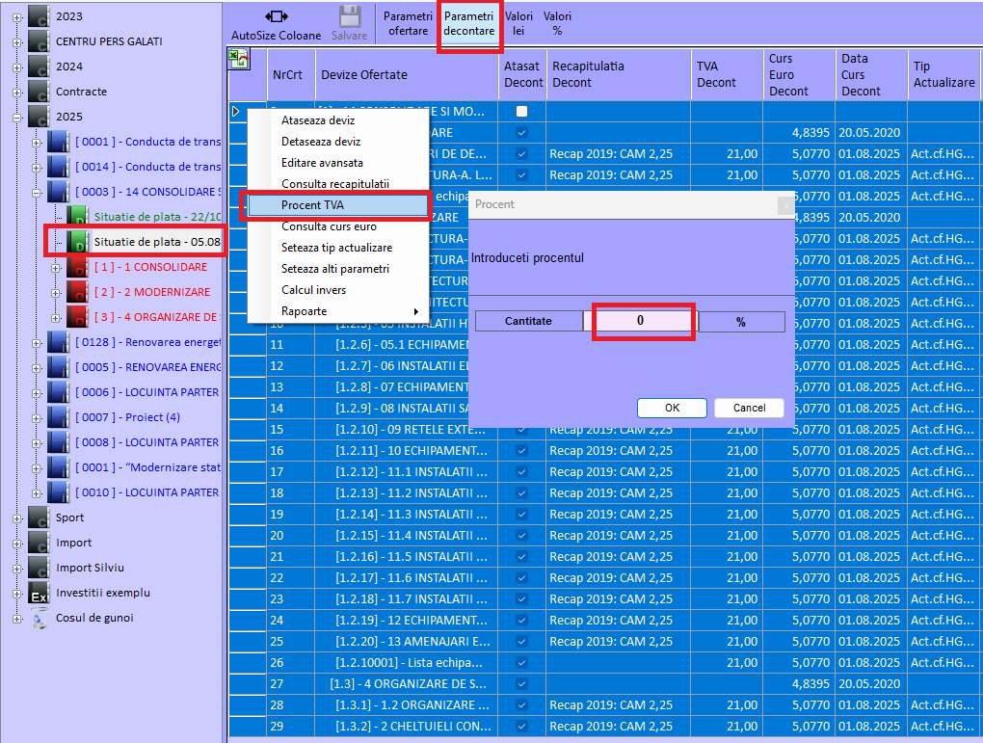Switch to the Parametri ofertare tab
Screen dimensions: 983x743
(x=408, y=24)
